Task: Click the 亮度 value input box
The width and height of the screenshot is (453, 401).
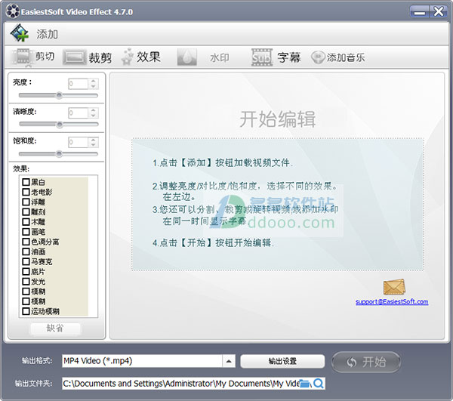Action: click(x=78, y=84)
